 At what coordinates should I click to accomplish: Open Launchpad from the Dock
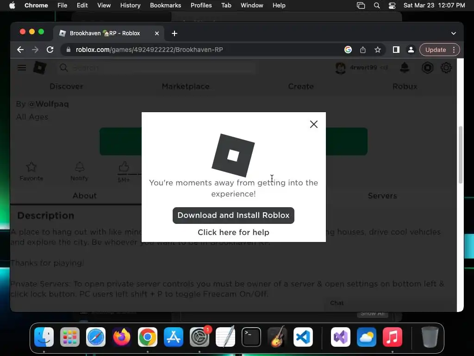pyautogui.click(x=70, y=337)
